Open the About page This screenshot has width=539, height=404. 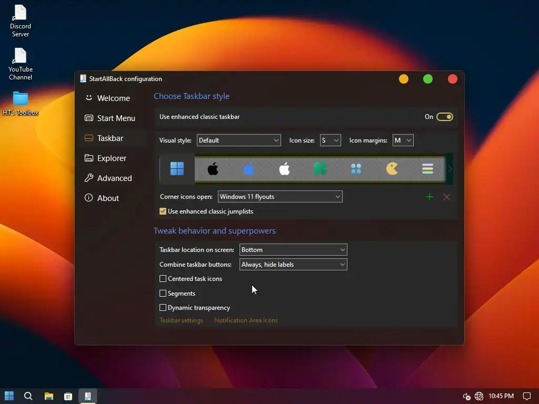(x=114, y=198)
